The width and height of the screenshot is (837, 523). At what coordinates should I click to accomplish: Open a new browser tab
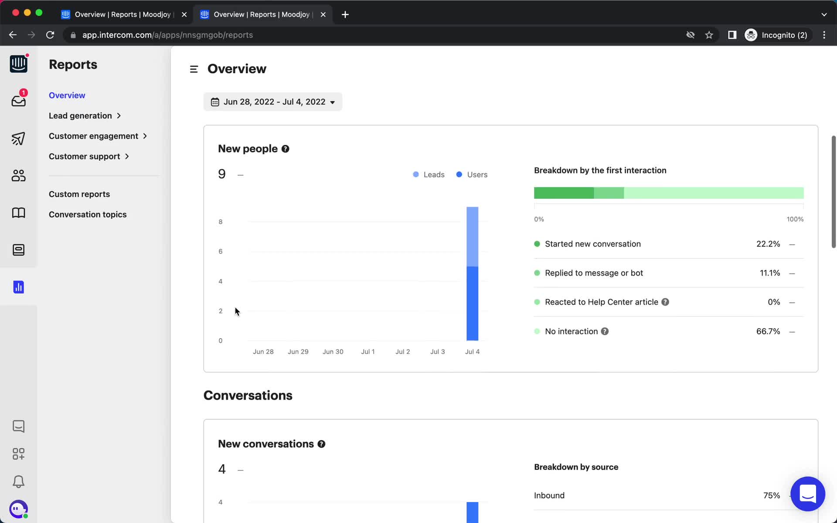tap(345, 14)
